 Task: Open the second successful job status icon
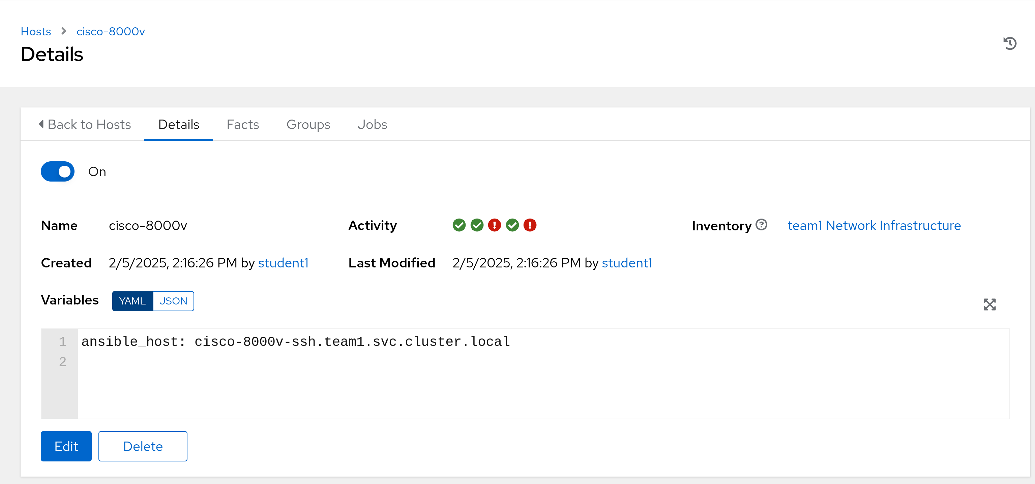(477, 225)
